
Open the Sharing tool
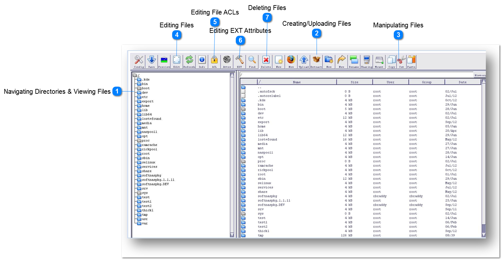[367, 61]
